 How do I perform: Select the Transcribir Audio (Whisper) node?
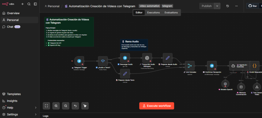coord(147,58)
